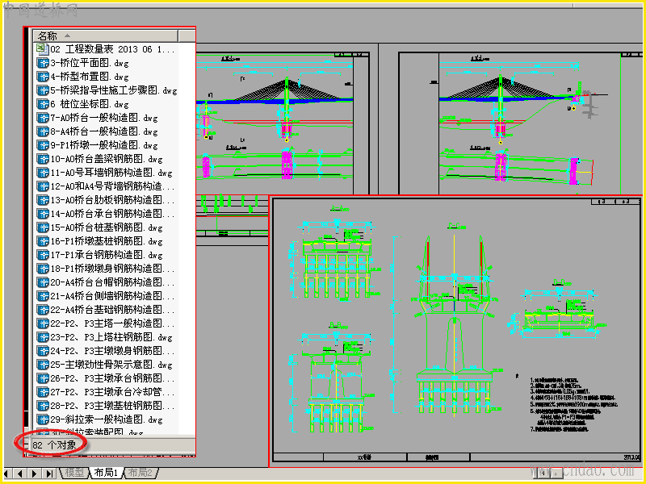The height and width of the screenshot is (484, 646).
Task: Click the 82 个对象 status bar text
Action: pos(54,445)
